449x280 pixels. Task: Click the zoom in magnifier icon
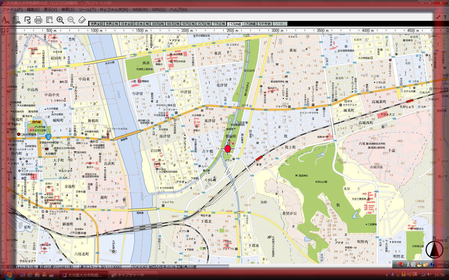(x=60, y=20)
